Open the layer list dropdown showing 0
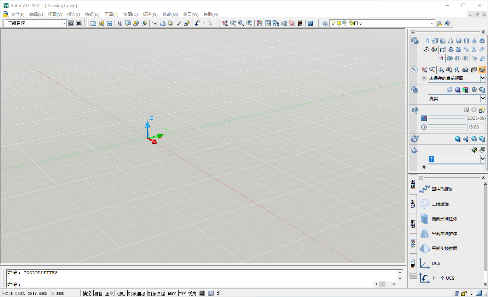Screen dimensions: 488x297 tap(432, 23)
